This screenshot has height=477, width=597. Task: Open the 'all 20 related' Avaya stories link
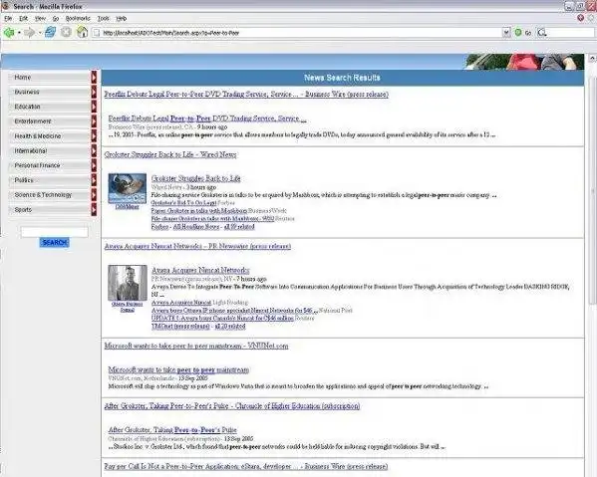[x=230, y=327]
